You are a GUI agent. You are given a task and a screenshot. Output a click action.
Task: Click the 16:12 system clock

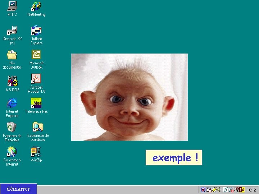click(252, 190)
